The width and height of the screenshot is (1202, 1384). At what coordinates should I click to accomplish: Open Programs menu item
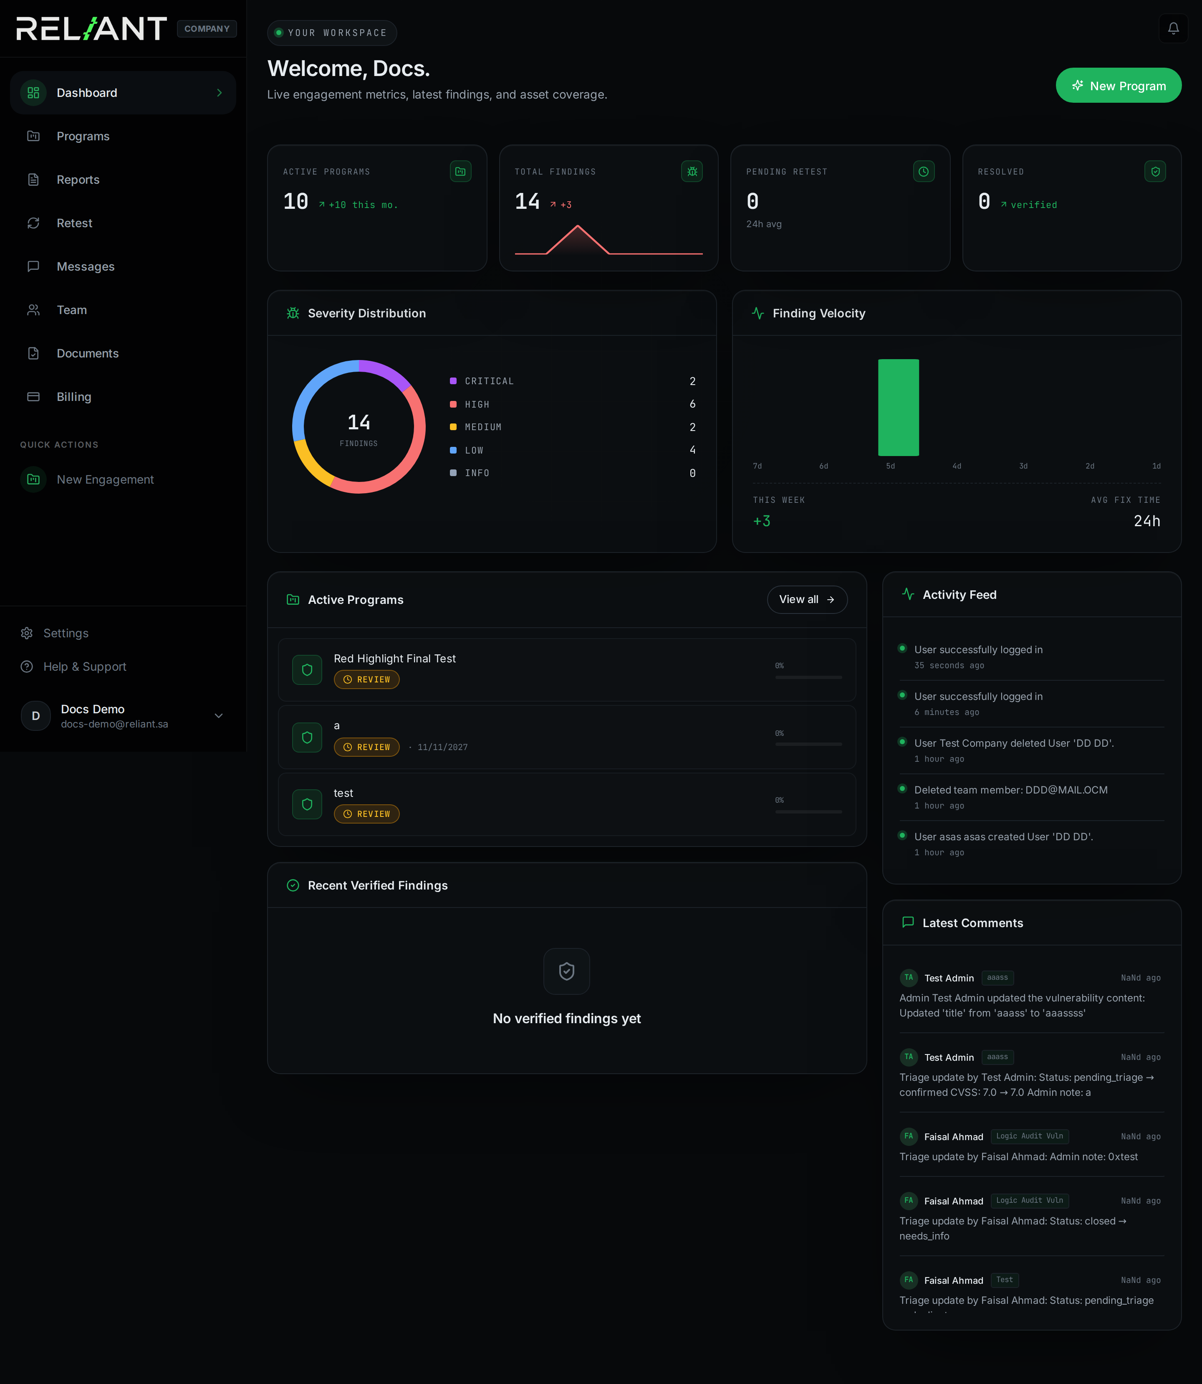pyautogui.click(x=124, y=136)
